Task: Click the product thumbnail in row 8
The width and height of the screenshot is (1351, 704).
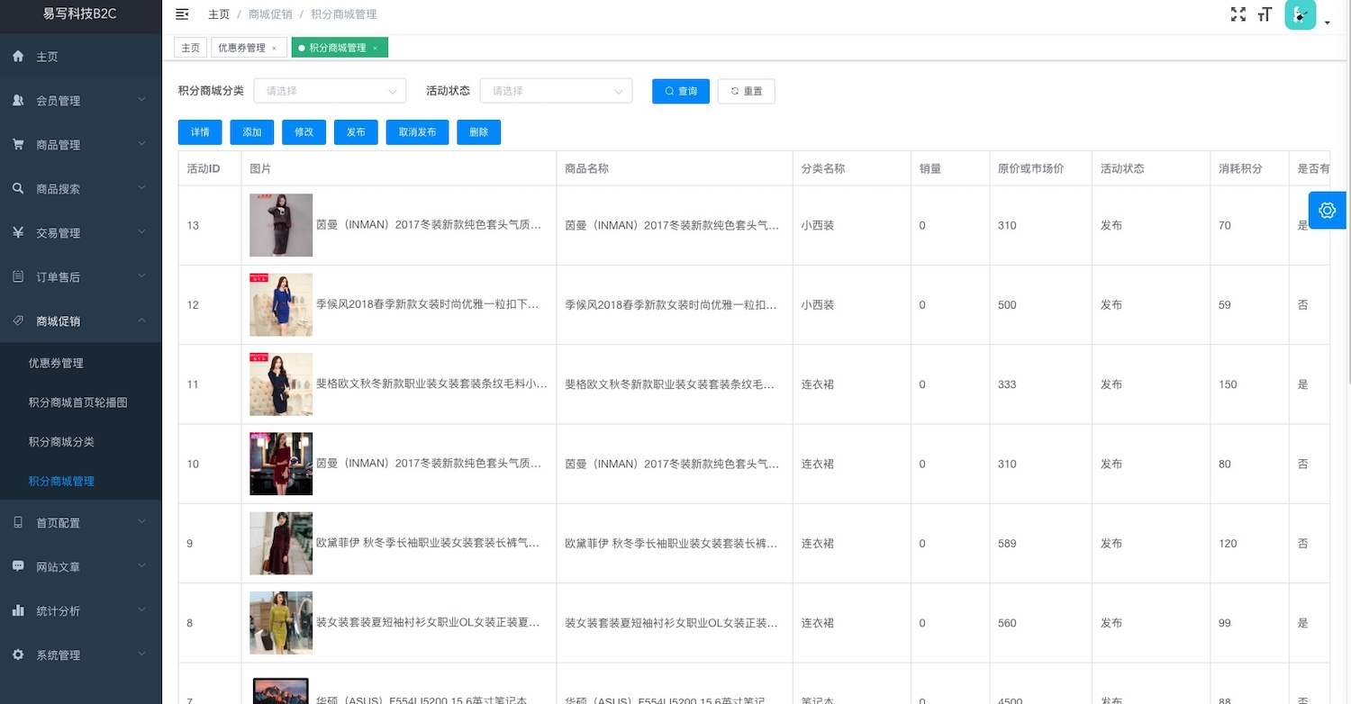Action: point(281,623)
